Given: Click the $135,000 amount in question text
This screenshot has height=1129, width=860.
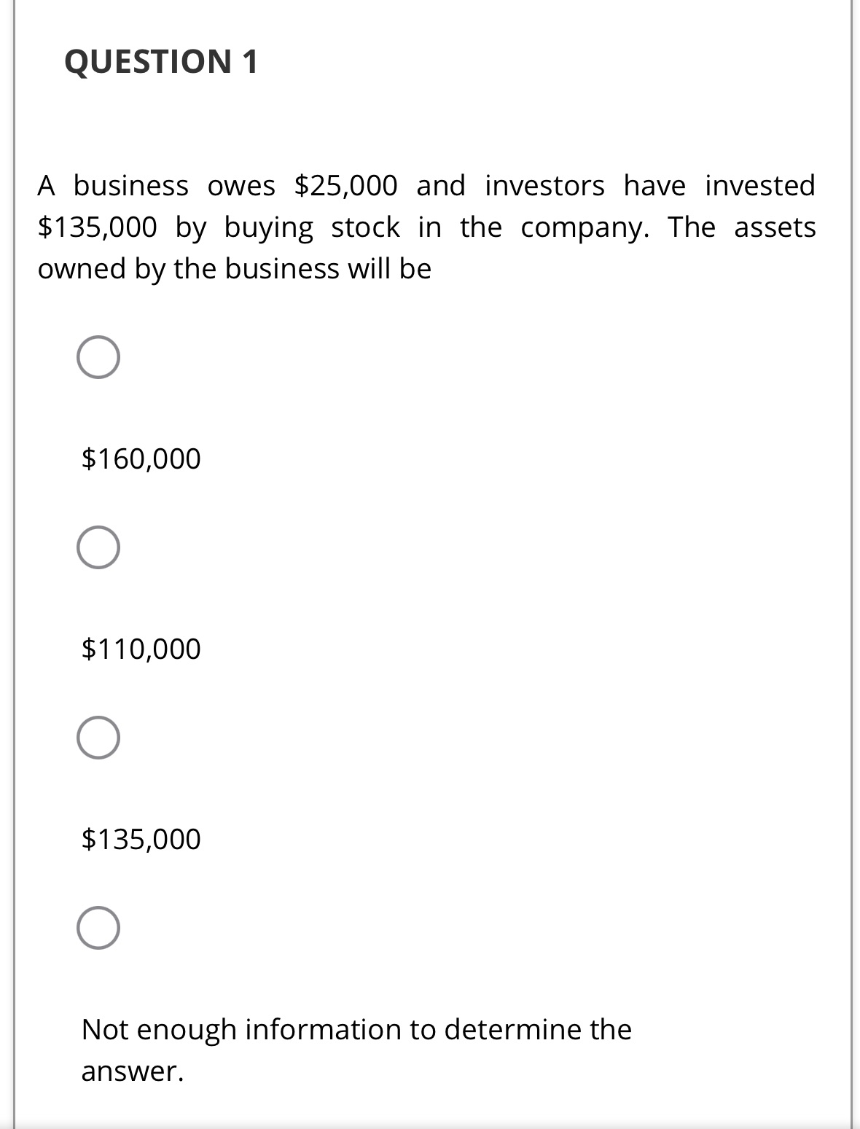Looking at the screenshot, I should click(97, 227).
